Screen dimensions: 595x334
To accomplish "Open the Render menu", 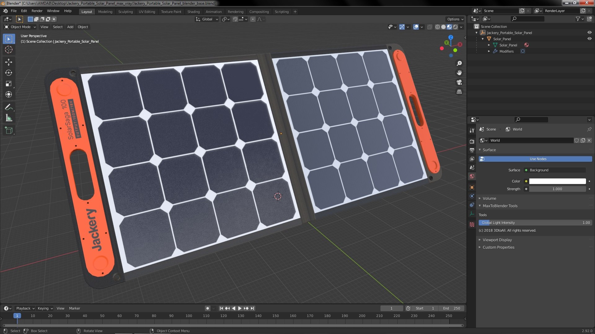I will [37, 11].
